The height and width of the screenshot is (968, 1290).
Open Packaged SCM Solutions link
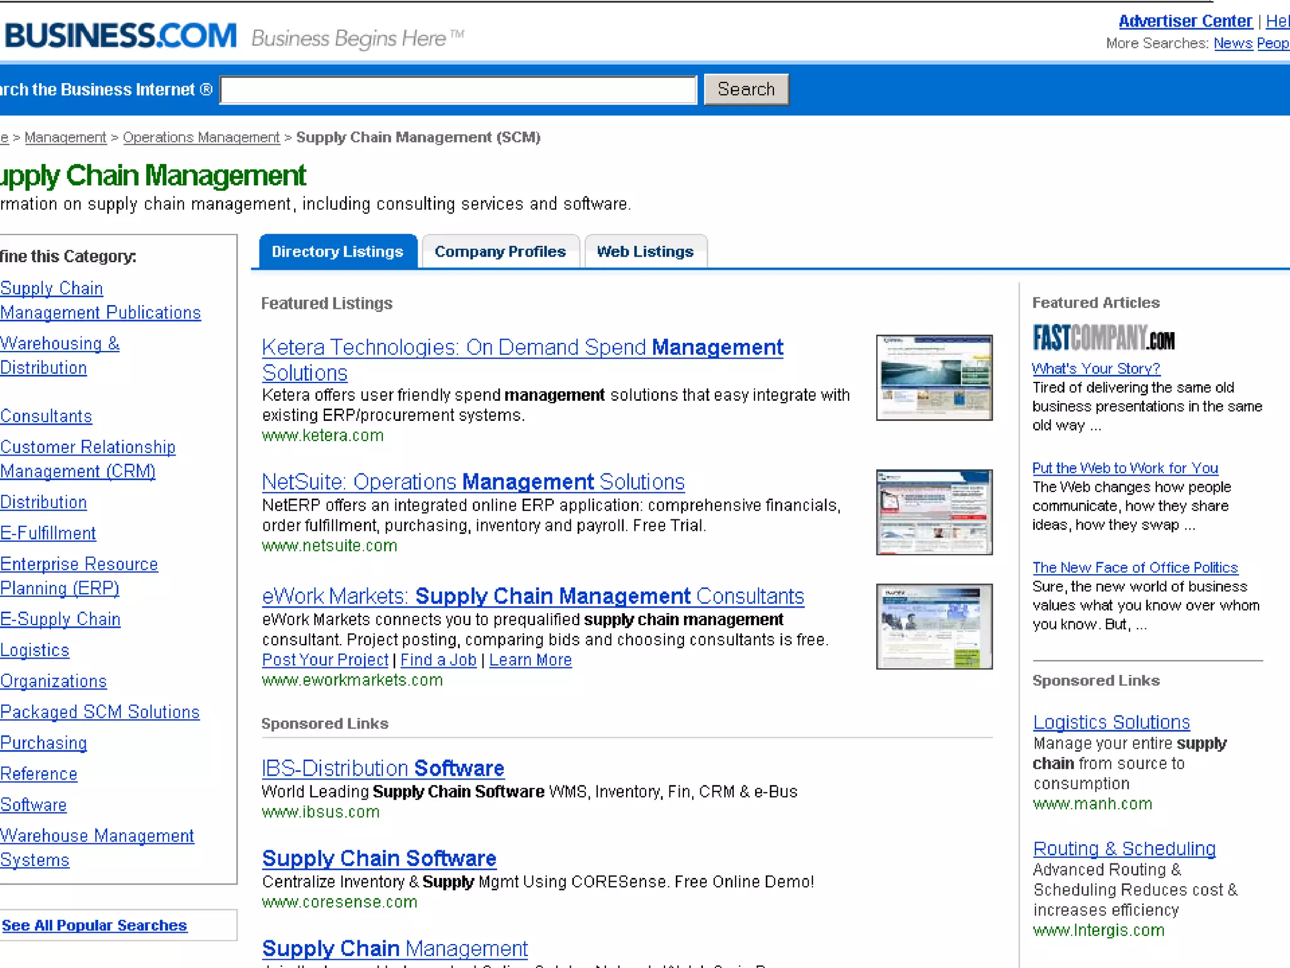pos(100,712)
